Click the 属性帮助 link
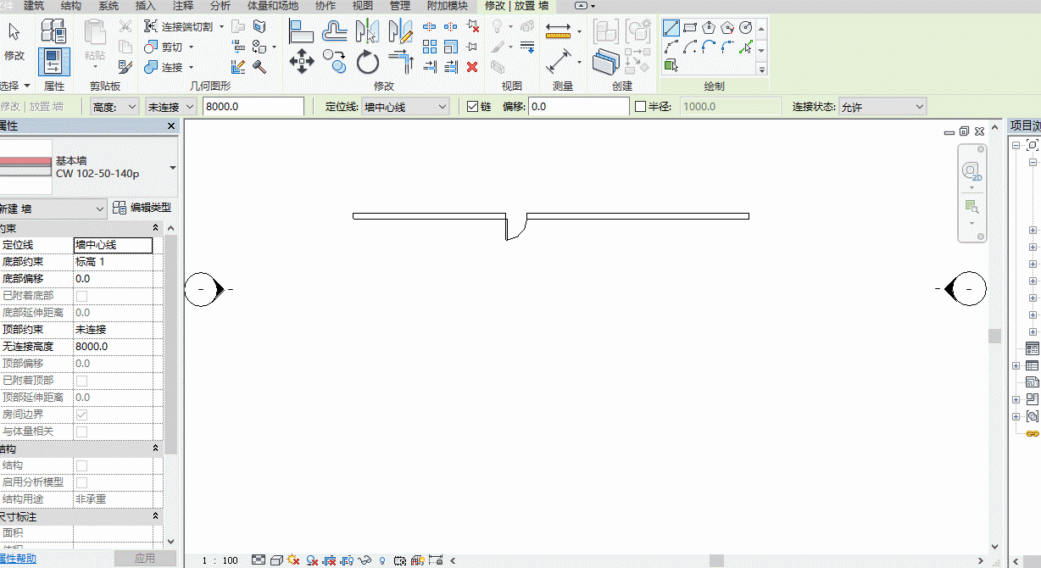This screenshot has height=568, width=1041. [17, 560]
